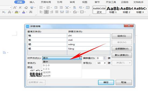Click the subscript X icon
The image size is (148, 102).
point(3,12)
